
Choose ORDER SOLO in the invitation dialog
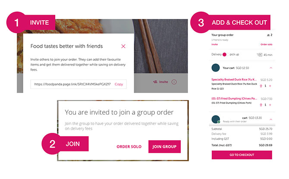click(129, 147)
